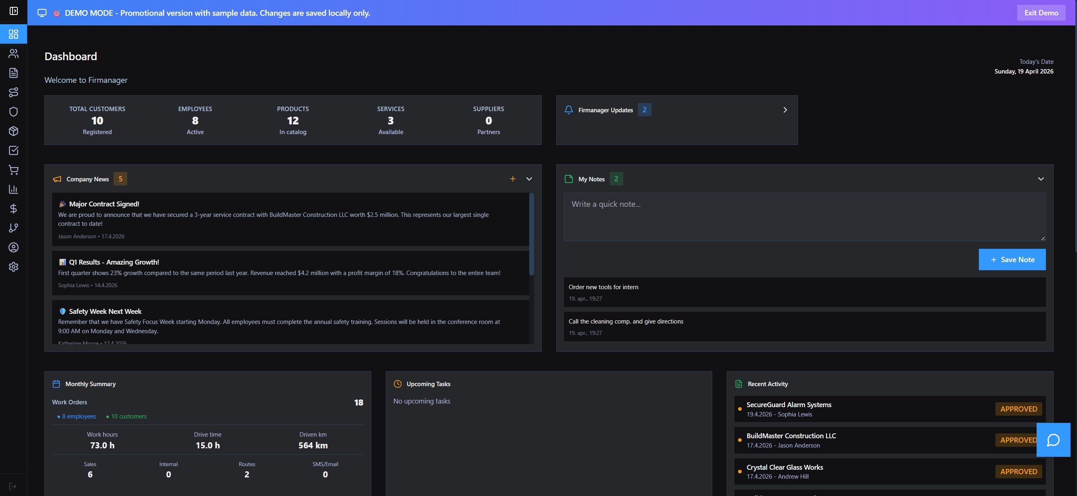This screenshot has width=1077, height=496.
Task: Open the shield icon in sidebar
Action: [x=13, y=111]
